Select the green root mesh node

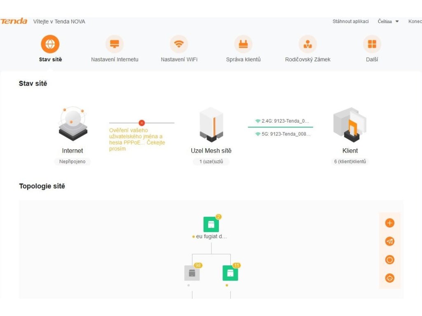click(211, 224)
